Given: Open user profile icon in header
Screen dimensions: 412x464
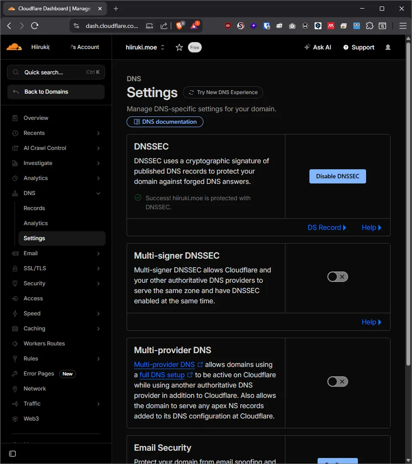Looking at the screenshot, I should click(388, 47).
